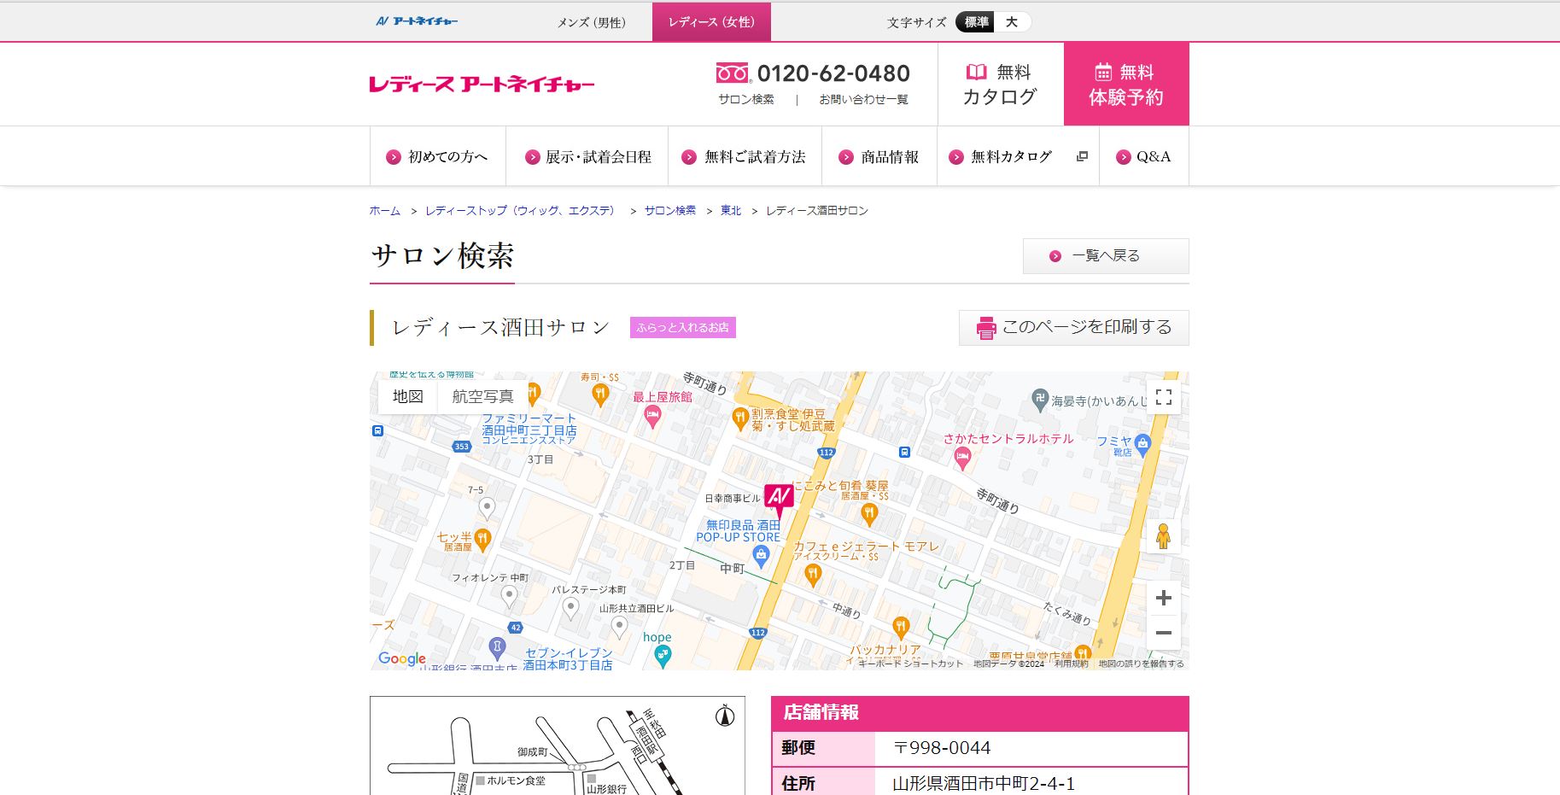Click the ふらっと入れるお店 tag
This screenshot has width=1560, height=795.
click(x=683, y=327)
